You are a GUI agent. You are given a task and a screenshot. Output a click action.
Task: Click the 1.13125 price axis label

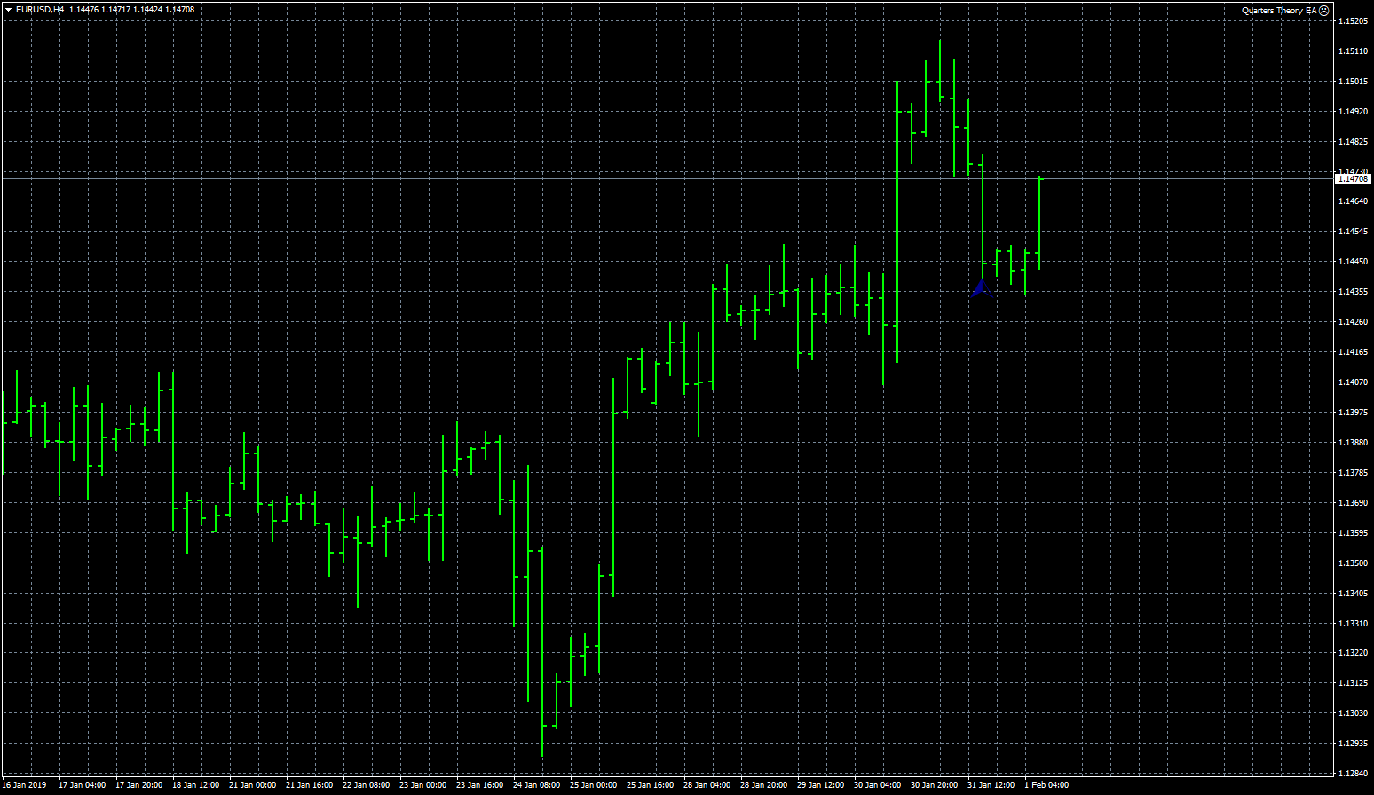coord(1353,683)
